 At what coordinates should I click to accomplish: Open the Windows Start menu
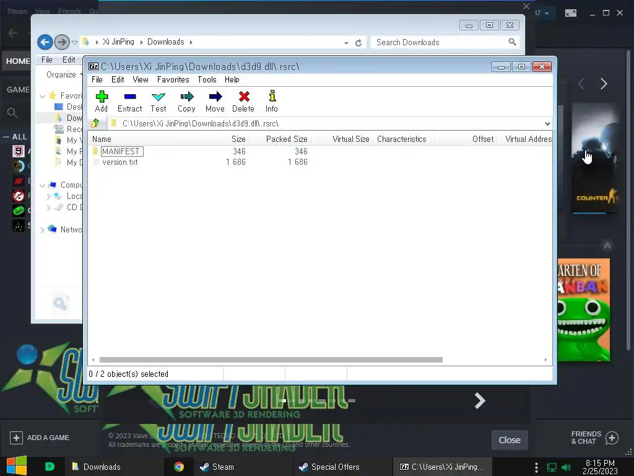[17, 466]
